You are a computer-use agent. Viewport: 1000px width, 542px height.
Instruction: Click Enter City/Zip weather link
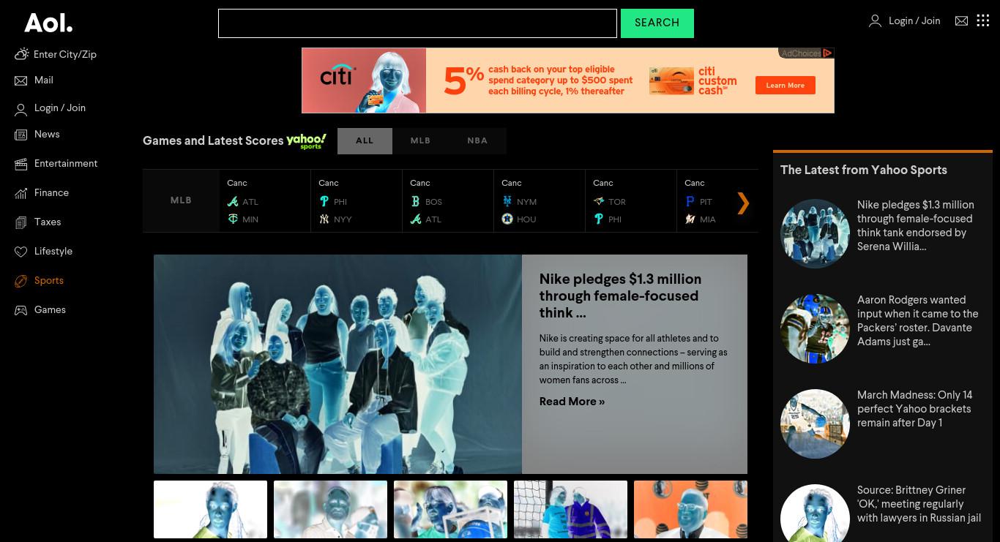point(65,55)
